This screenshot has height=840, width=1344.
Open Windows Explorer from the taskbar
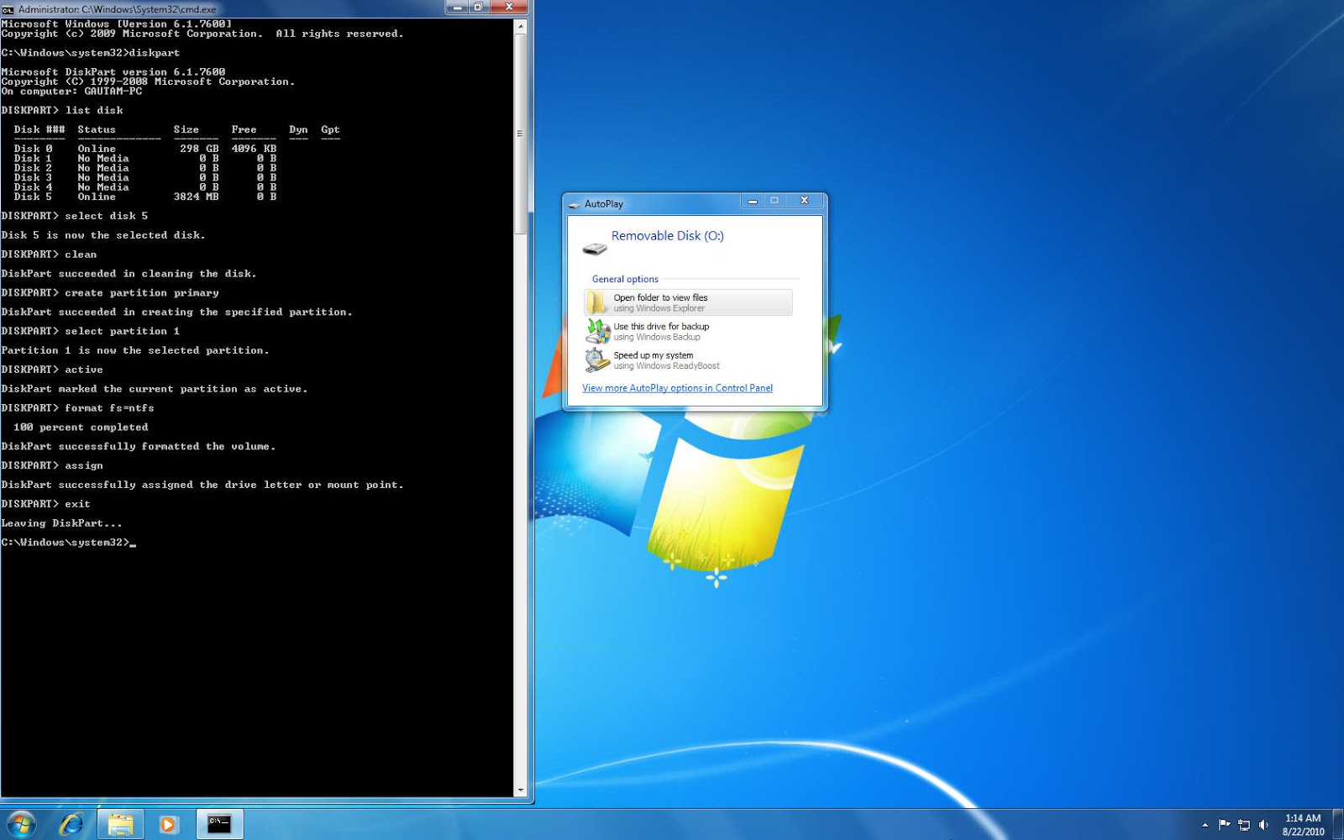tap(120, 825)
